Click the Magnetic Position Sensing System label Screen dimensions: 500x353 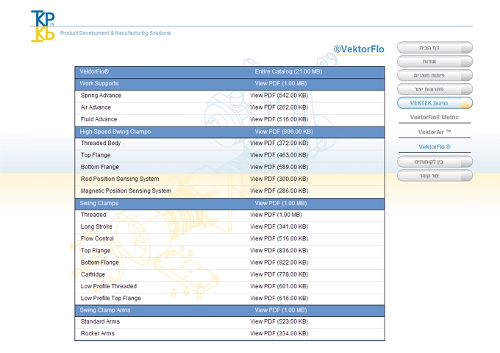[x=126, y=191]
